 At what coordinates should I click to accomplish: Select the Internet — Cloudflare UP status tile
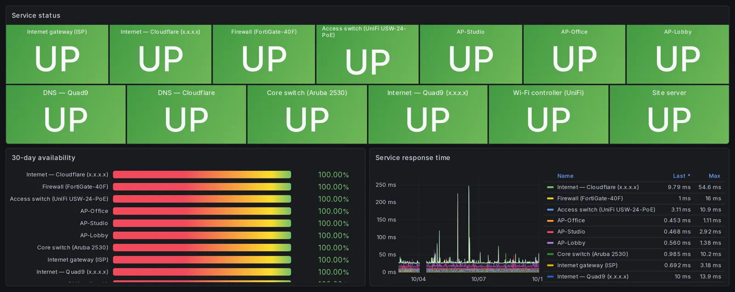pos(160,54)
